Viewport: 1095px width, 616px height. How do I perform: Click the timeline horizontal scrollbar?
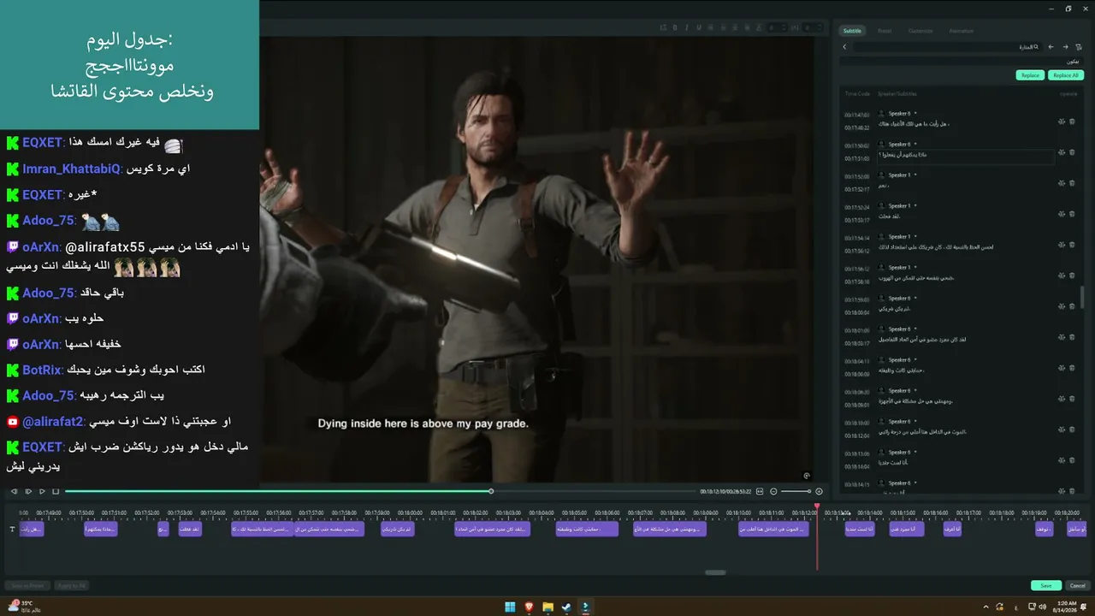click(715, 572)
